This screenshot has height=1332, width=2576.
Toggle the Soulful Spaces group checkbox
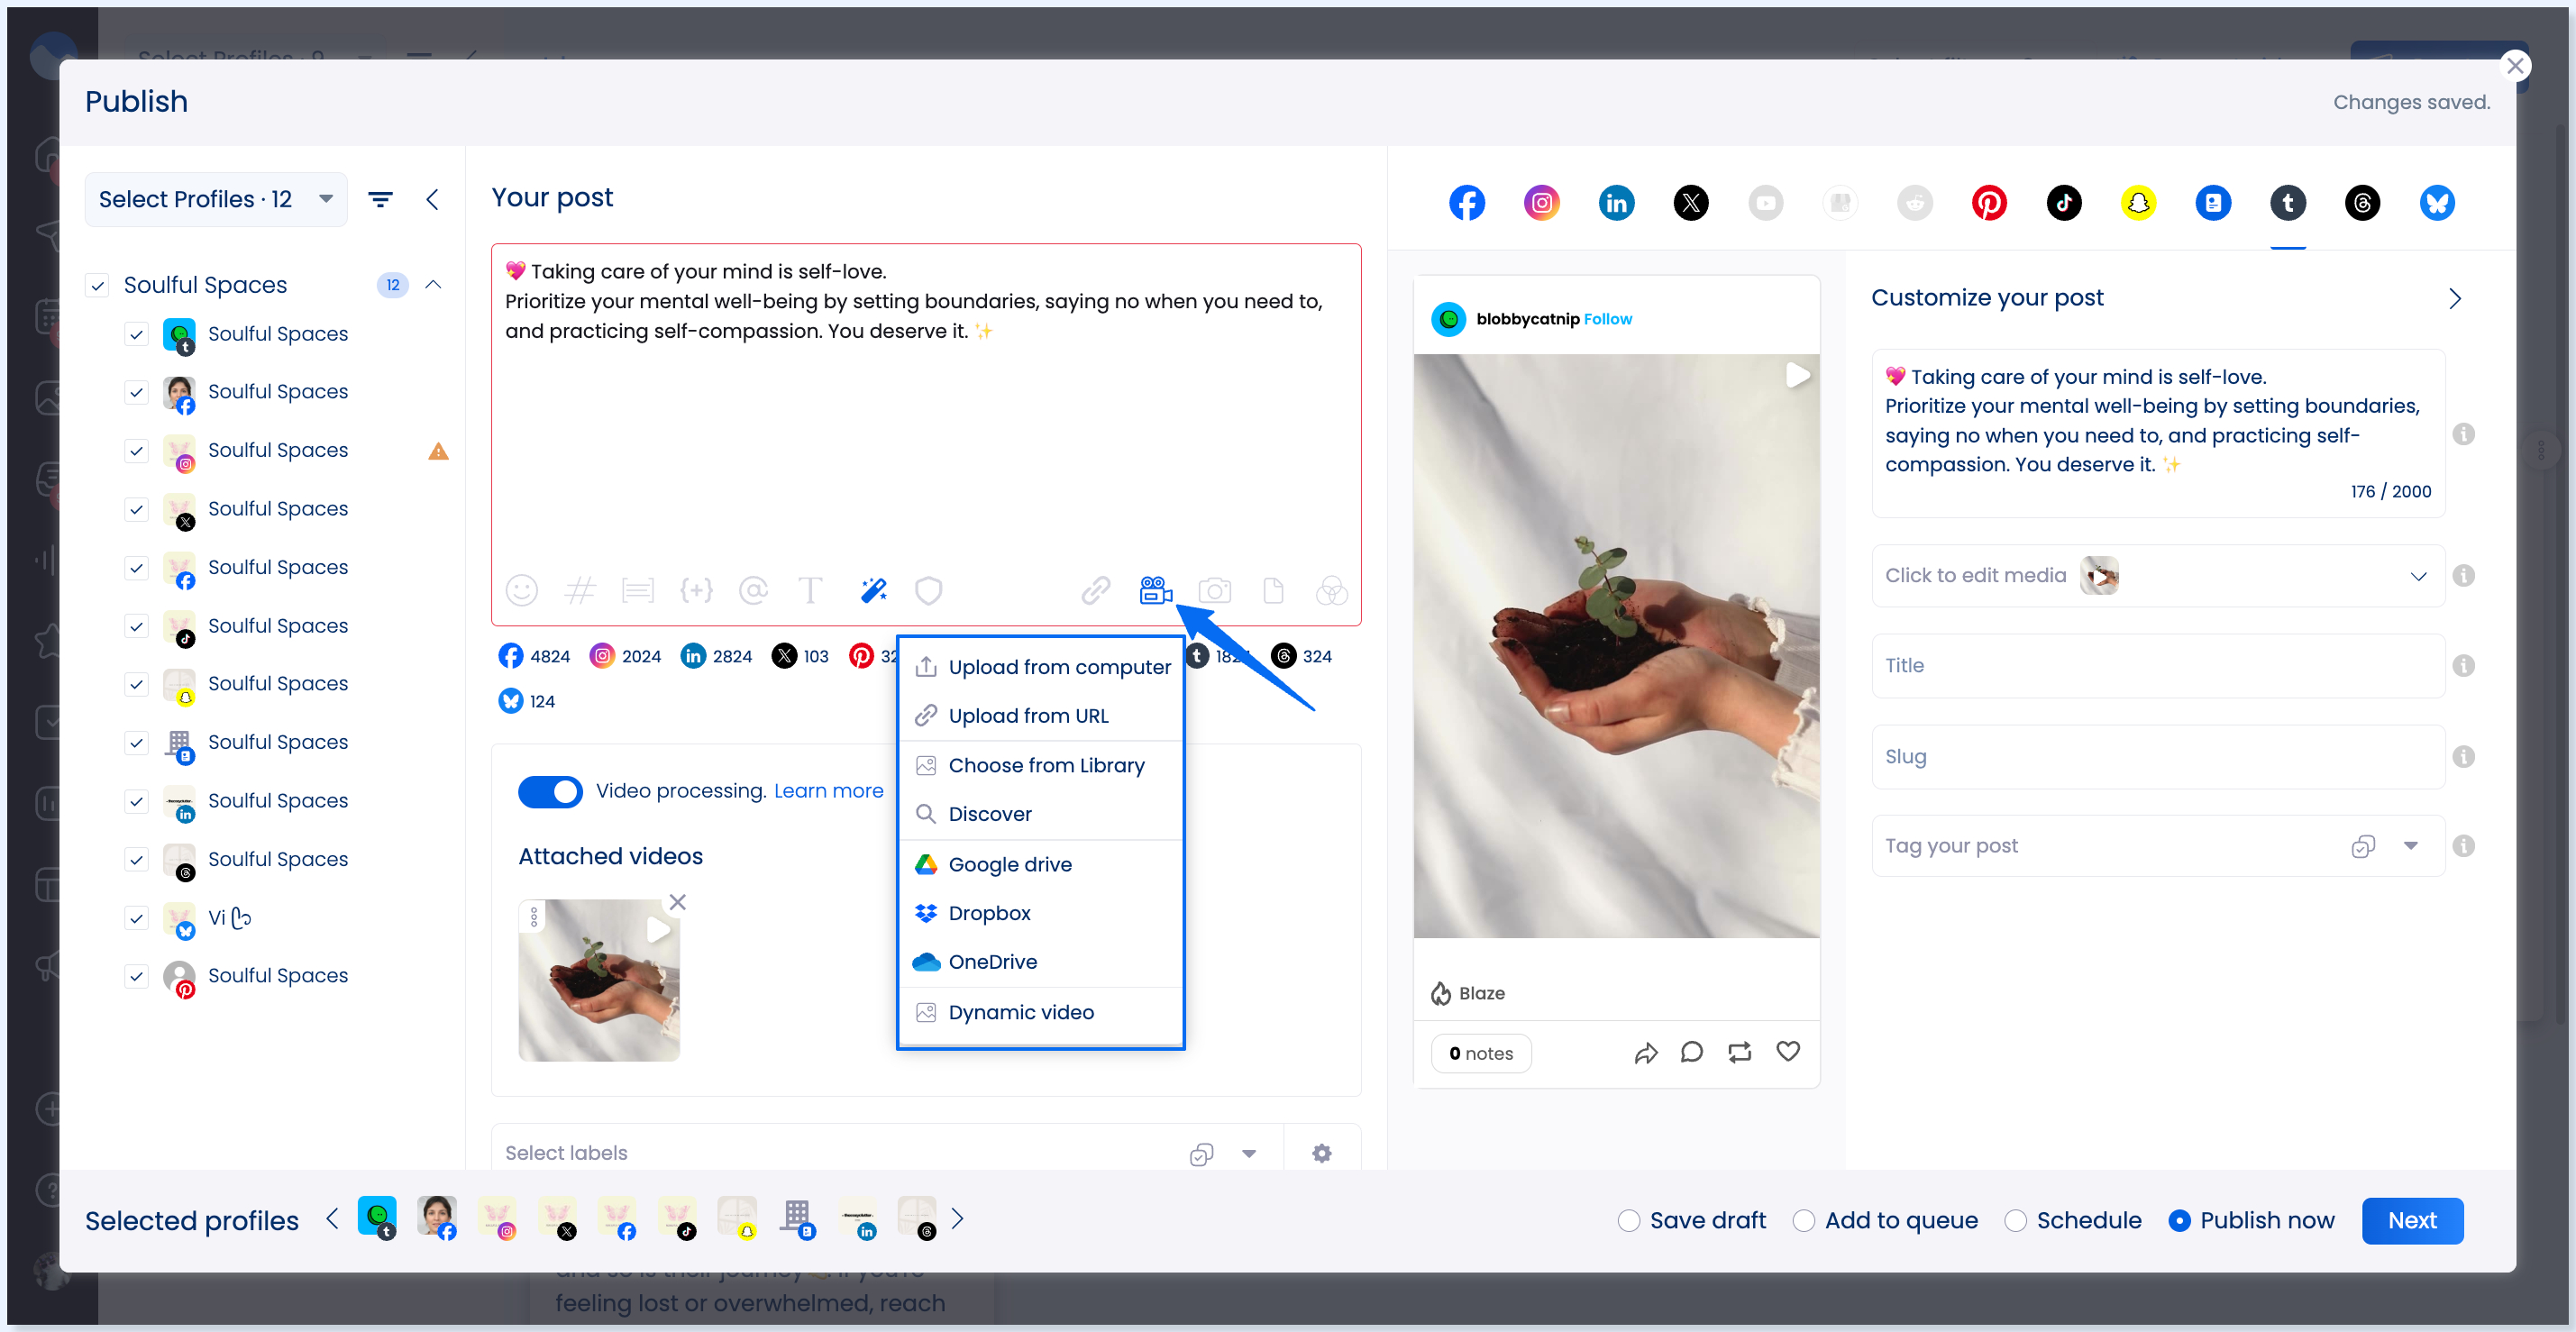pos(97,285)
